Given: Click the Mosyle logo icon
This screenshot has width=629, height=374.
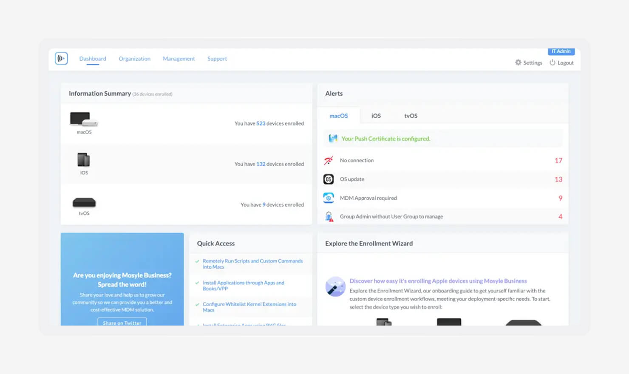Looking at the screenshot, I should 61,58.
